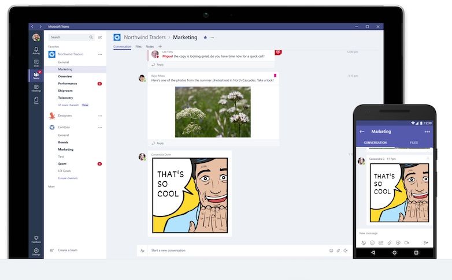This screenshot has width=452, height=280.
Task: Open the UX Goals channel
Action: (x=64, y=171)
